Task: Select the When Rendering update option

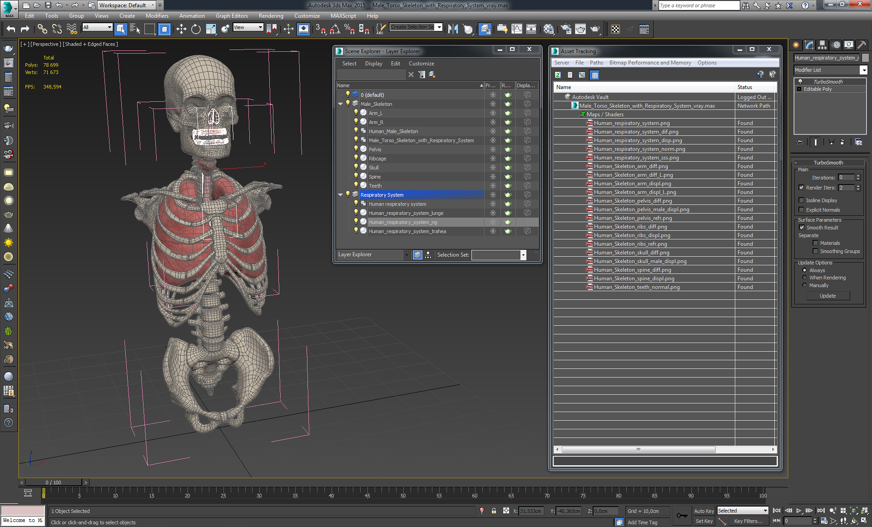Action: coord(805,278)
